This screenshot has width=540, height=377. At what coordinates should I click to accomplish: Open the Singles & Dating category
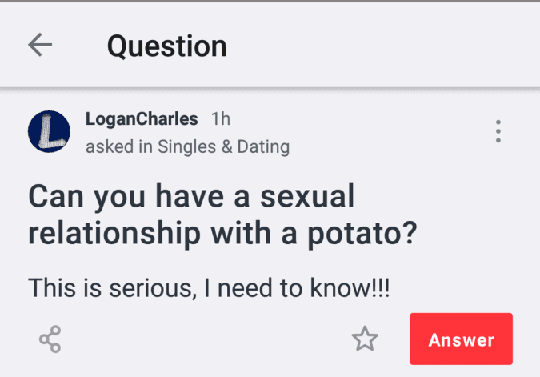point(223,147)
